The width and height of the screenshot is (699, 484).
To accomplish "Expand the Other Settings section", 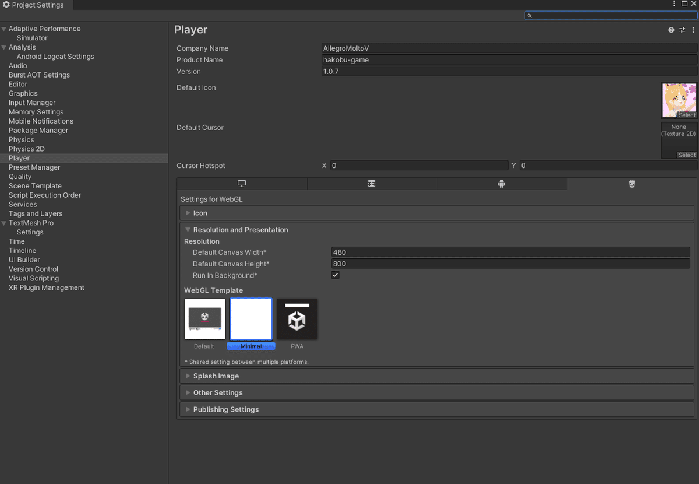I will click(437, 392).
